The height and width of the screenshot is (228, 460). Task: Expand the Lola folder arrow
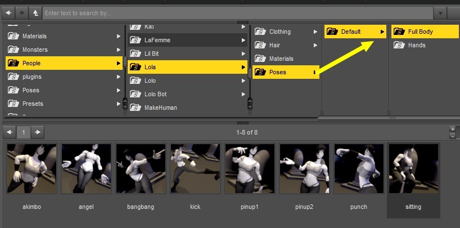(x=243, y=68)
